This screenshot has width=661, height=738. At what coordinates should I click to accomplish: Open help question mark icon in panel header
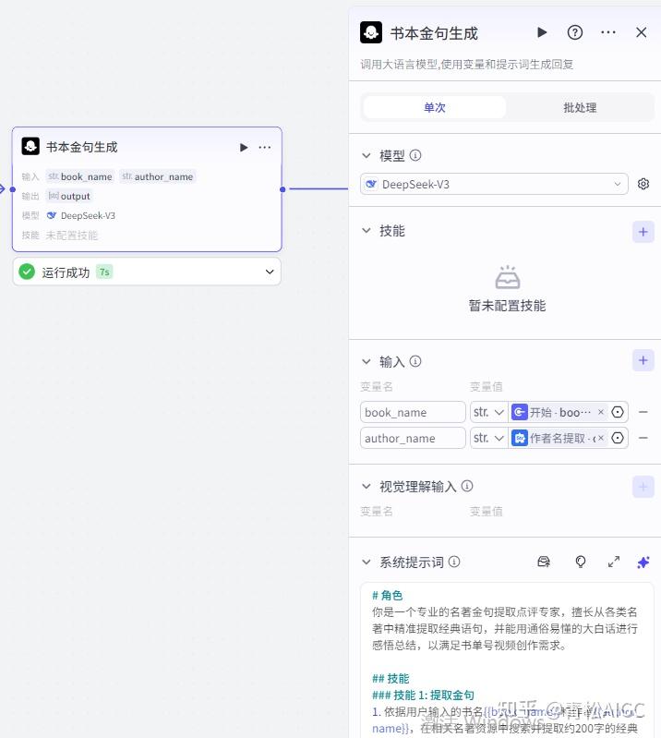click(575, 32)
